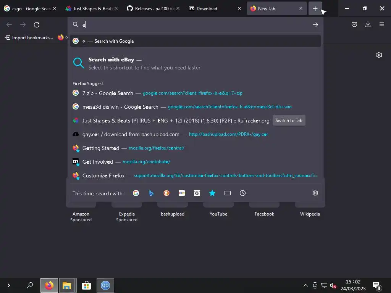The width and height of the screenshot is (391, 293).
Task: Search this time with eBay icon
Action: pyautogui.click(x=181, y=193)
